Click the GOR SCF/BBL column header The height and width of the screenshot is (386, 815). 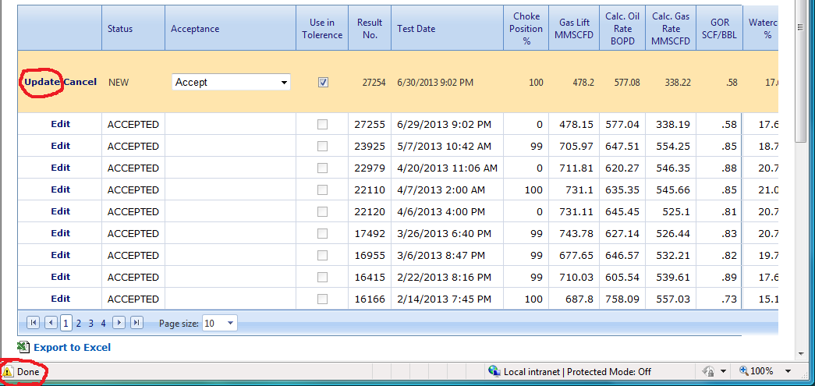(720, 29)
